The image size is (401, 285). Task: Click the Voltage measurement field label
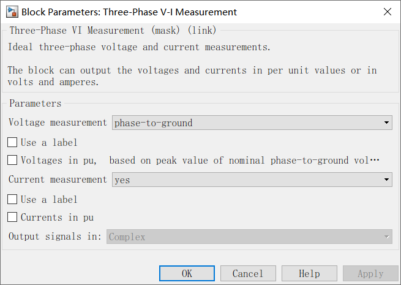[58, 123]
